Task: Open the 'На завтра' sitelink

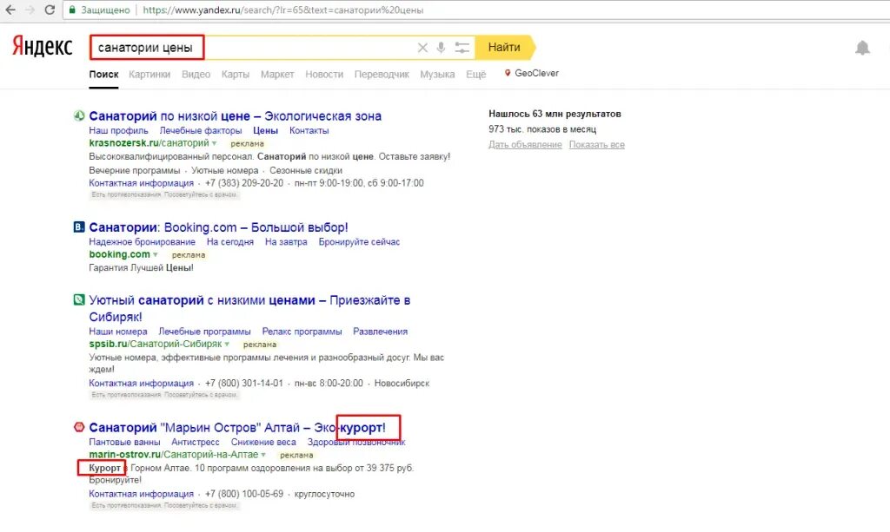Action: click(286, 242)
